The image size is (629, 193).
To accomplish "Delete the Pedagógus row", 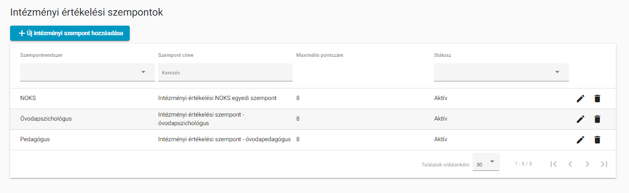I will pyautogui.click(x=597, y=140).
